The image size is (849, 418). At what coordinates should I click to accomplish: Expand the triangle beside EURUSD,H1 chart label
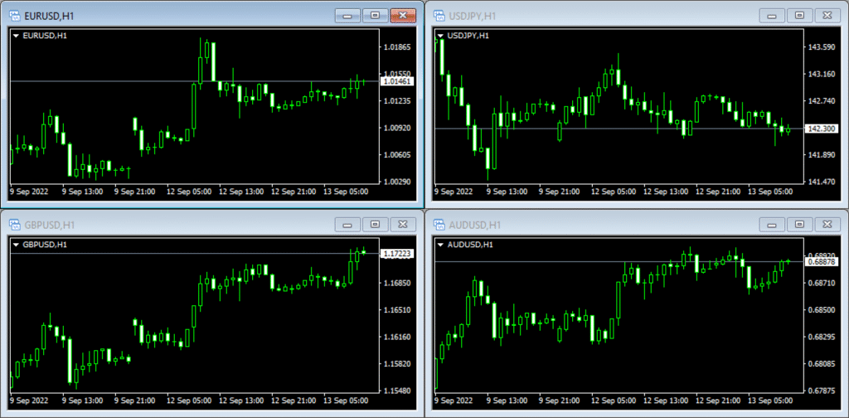16,36
